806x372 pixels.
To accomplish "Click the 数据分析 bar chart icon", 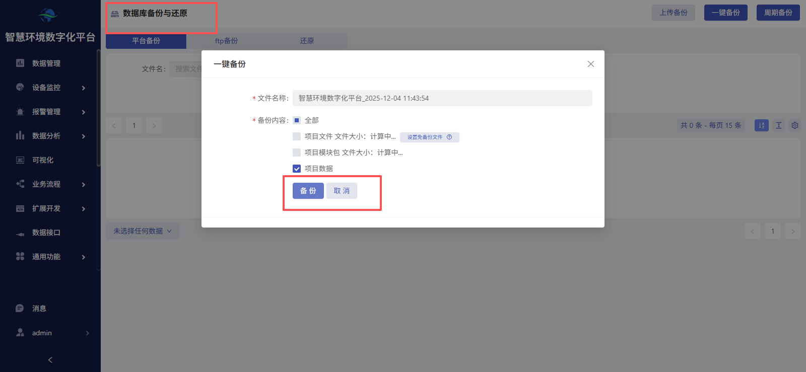I will pyautogui.click(x=20, y=135).
